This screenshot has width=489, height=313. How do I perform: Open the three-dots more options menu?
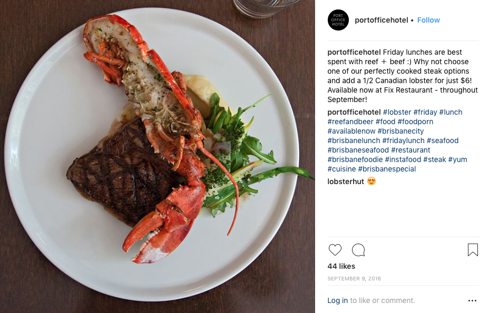coord(472,300)
